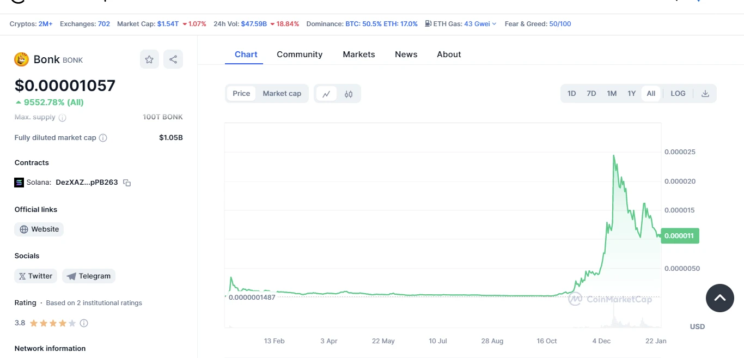Viewport: 744px width, 358px height.
Task: Copy the Solana contract address
Action: (127, 183)
